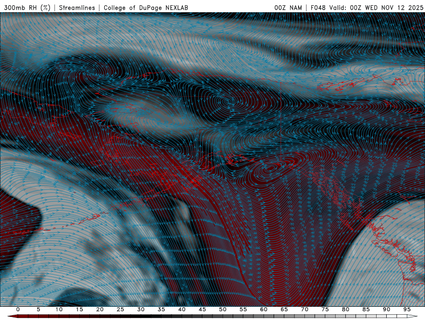
Task: Click the "70" label on the color scale
Action: (304, 309)
